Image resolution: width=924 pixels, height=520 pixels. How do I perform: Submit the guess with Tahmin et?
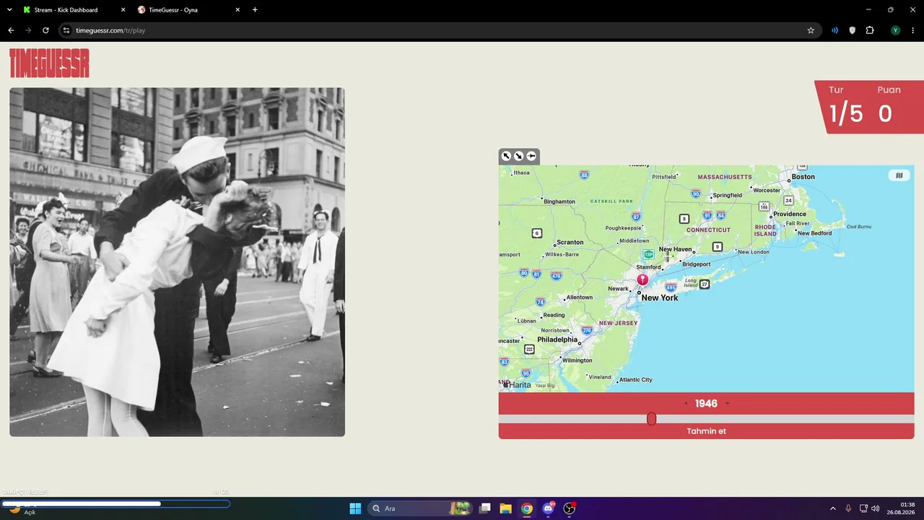pos(706,431)
